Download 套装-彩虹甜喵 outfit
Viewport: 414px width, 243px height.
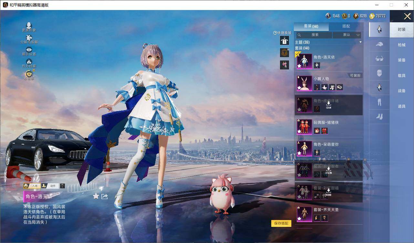(328, 192)
